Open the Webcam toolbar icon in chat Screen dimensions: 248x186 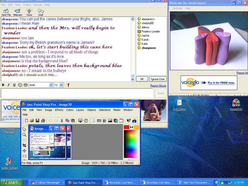pos(17,12)
